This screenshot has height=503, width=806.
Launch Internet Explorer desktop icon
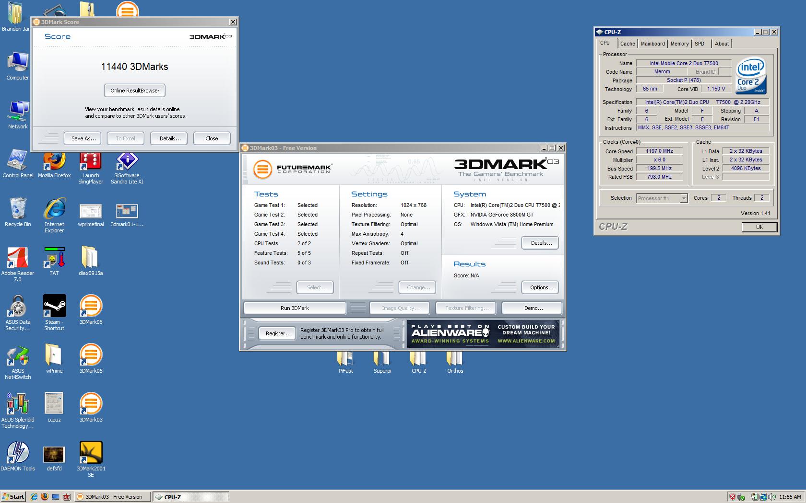(x=54, y=216)
